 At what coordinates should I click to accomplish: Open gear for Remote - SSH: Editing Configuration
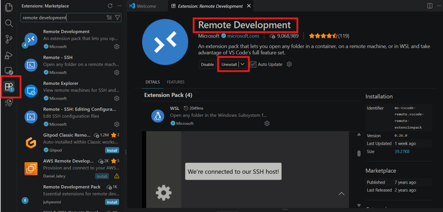pyautogui.click(x=116, y=124)
